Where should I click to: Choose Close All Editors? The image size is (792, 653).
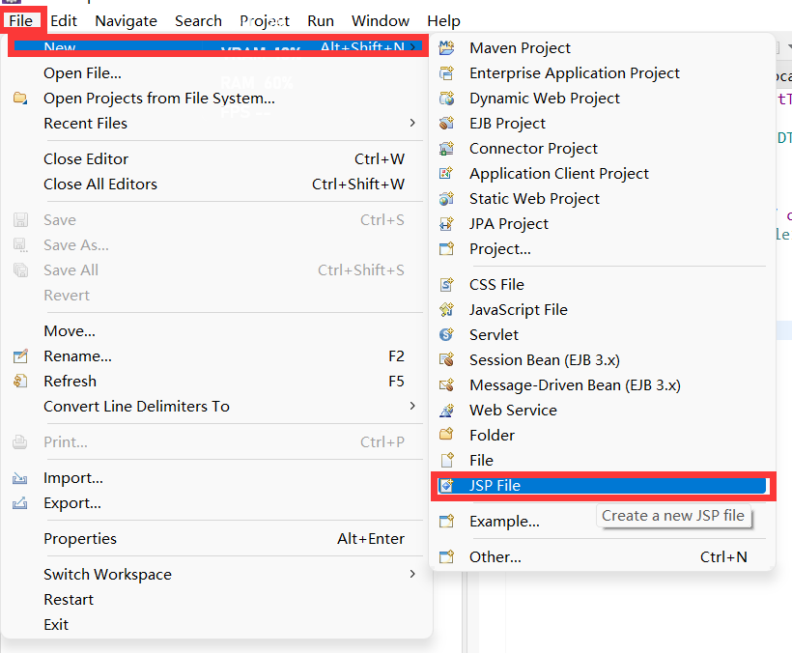pos(100,184)
